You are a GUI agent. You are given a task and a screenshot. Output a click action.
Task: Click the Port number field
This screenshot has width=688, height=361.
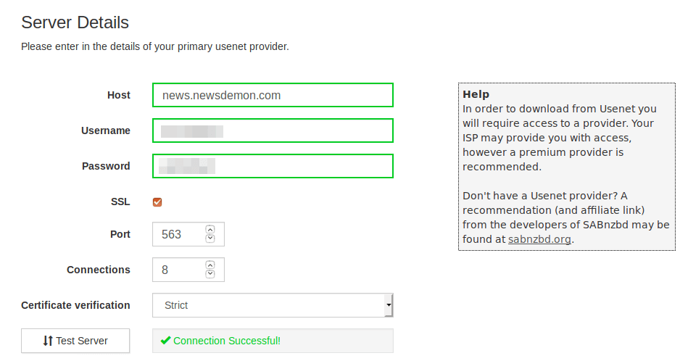178,234
